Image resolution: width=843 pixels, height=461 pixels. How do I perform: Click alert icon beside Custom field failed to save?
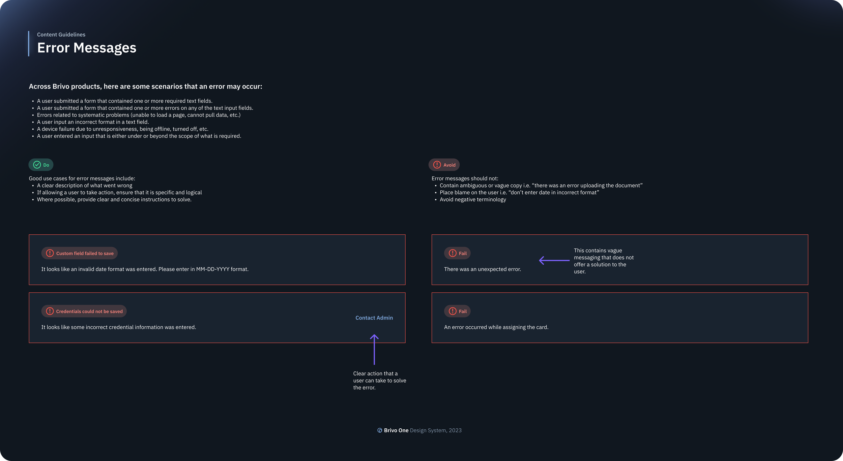pos(50,253)
